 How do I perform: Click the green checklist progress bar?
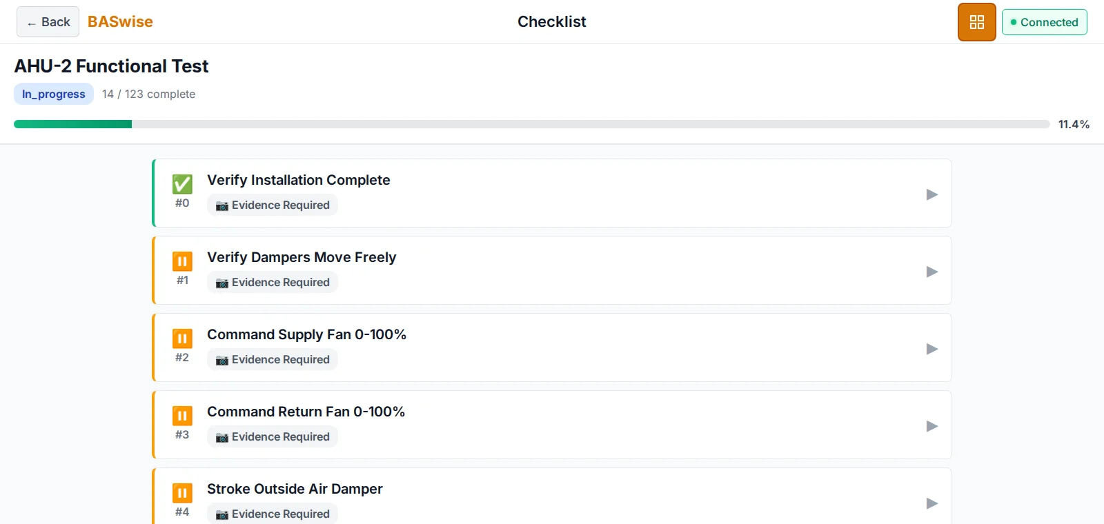coord(531,124)
